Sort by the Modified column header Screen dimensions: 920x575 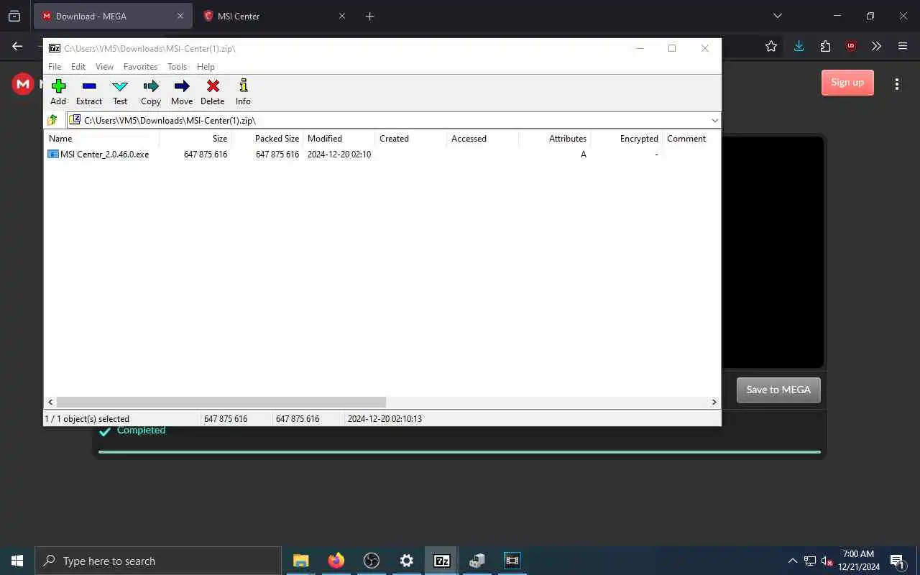click(x=339, y=139)
